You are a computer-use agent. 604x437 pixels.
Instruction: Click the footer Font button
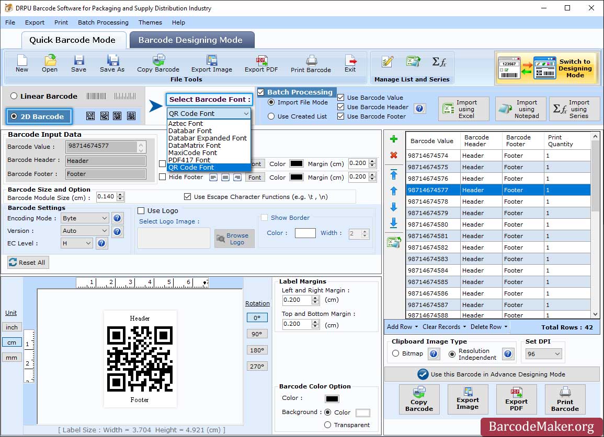255,178
